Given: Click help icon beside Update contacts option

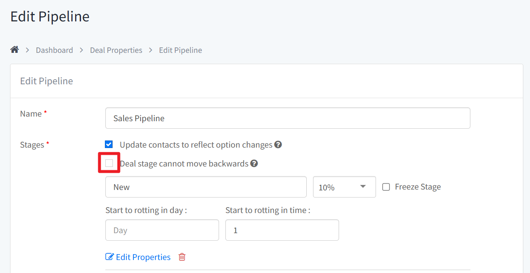Looking at the screenshot, I should [278, 145].
